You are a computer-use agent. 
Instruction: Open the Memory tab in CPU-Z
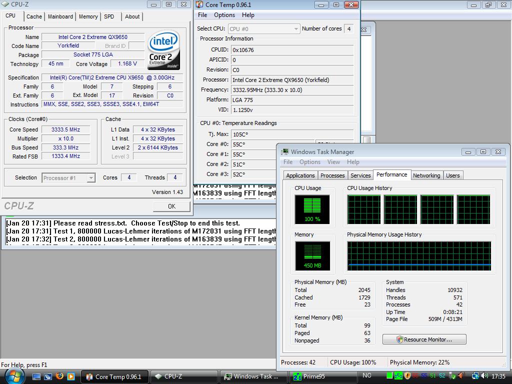88,16
